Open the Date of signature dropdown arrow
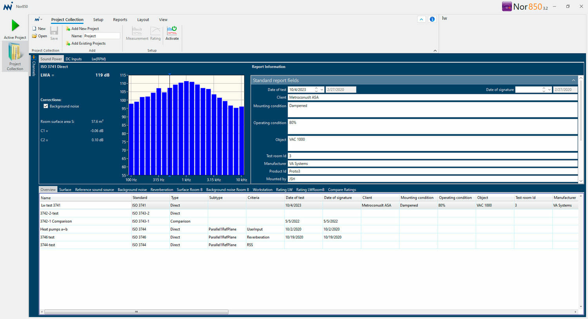 [x=549, y=90]
